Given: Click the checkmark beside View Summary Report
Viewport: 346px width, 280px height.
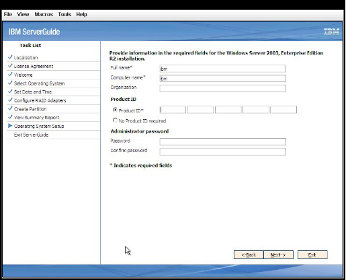Looking at the screenshot, I should (x=10, y=117).
